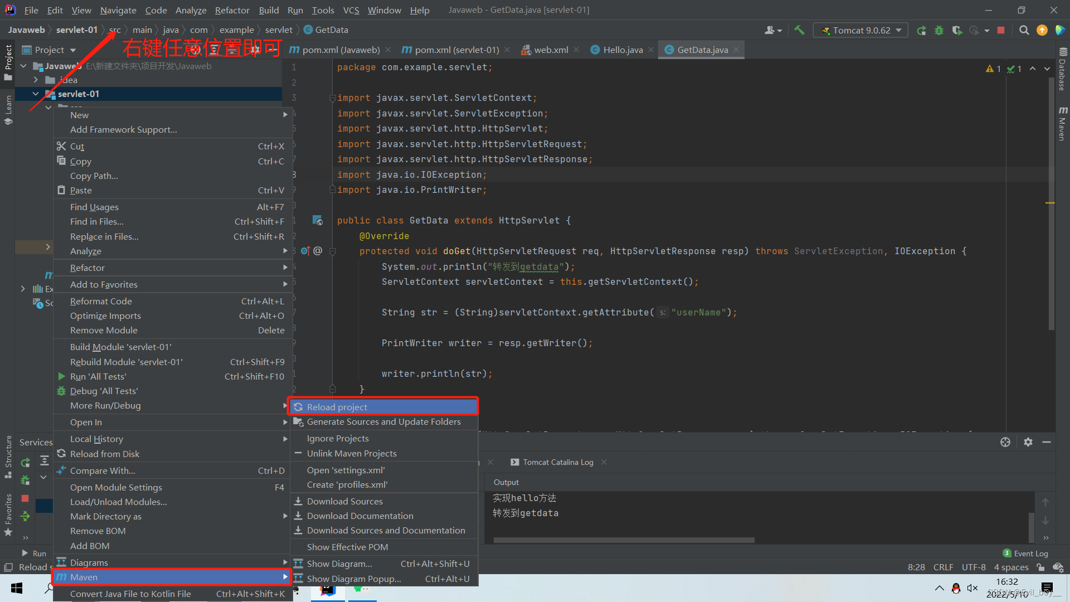Switch to the Hello.java editor tab
The height and width of the screenshot is (602, 1070).
click(x=617, y=50)
